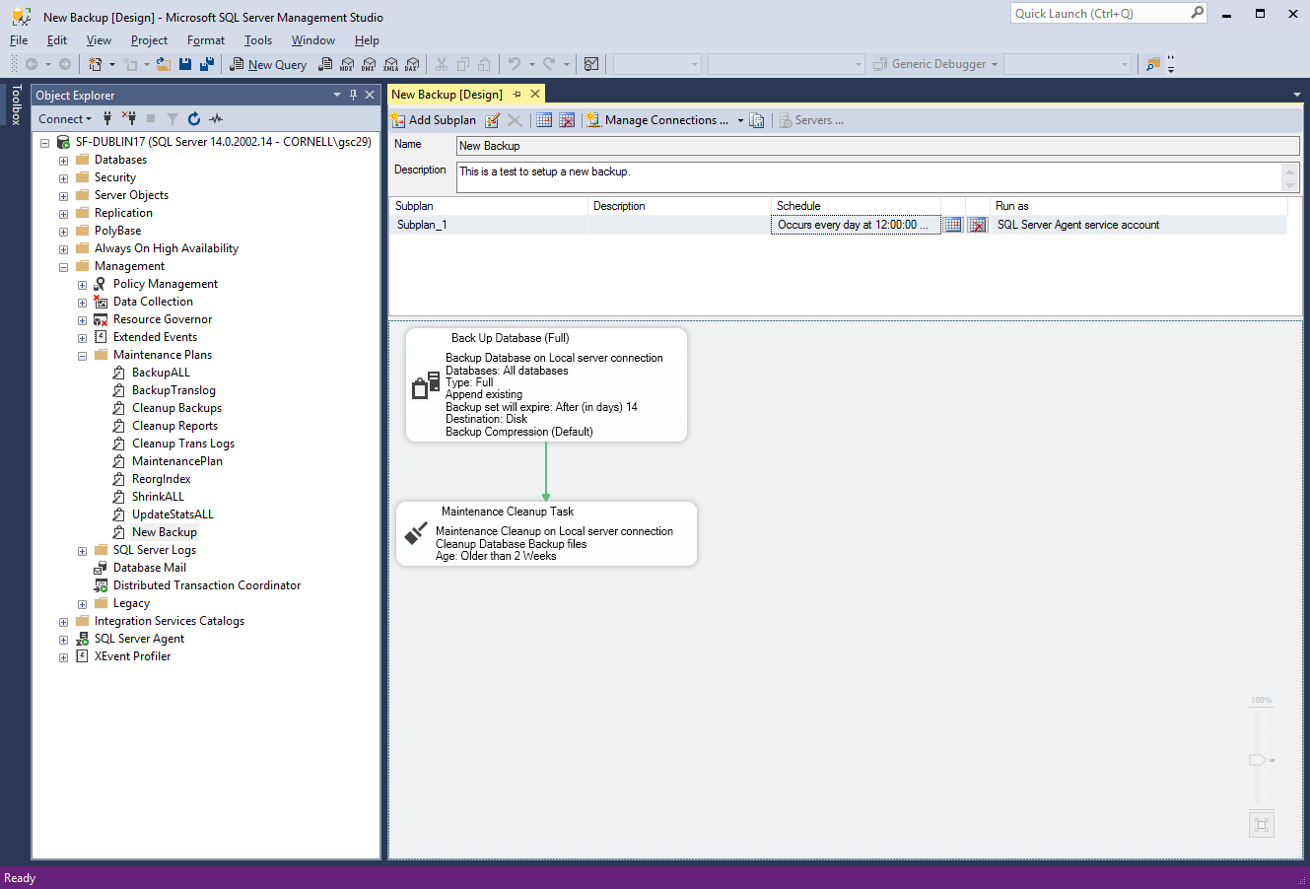Select the Cleanup Backups maintenance plan
The height and width of the screenshot is (889, 1310).
point(176,408)
